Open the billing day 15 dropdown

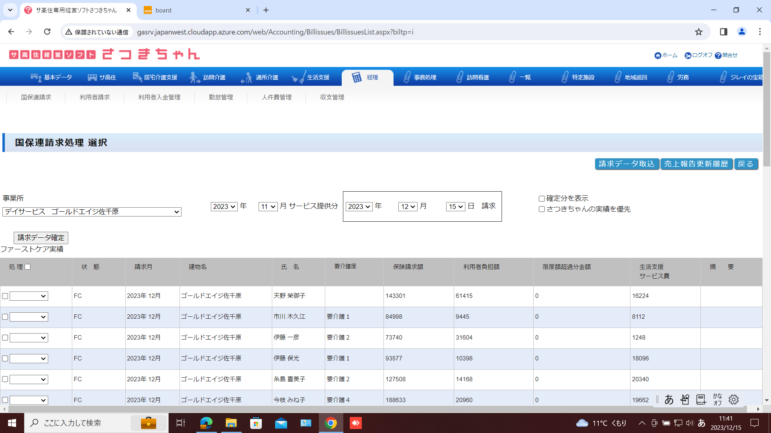(x=455, y=206)
